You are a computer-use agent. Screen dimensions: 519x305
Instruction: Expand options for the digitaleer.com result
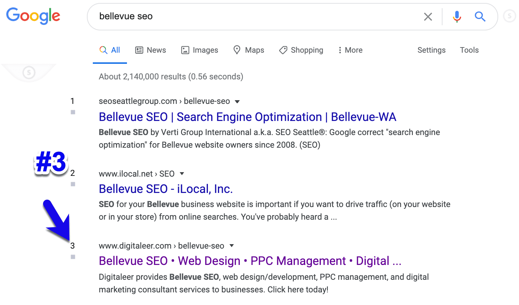coord(231,245)
